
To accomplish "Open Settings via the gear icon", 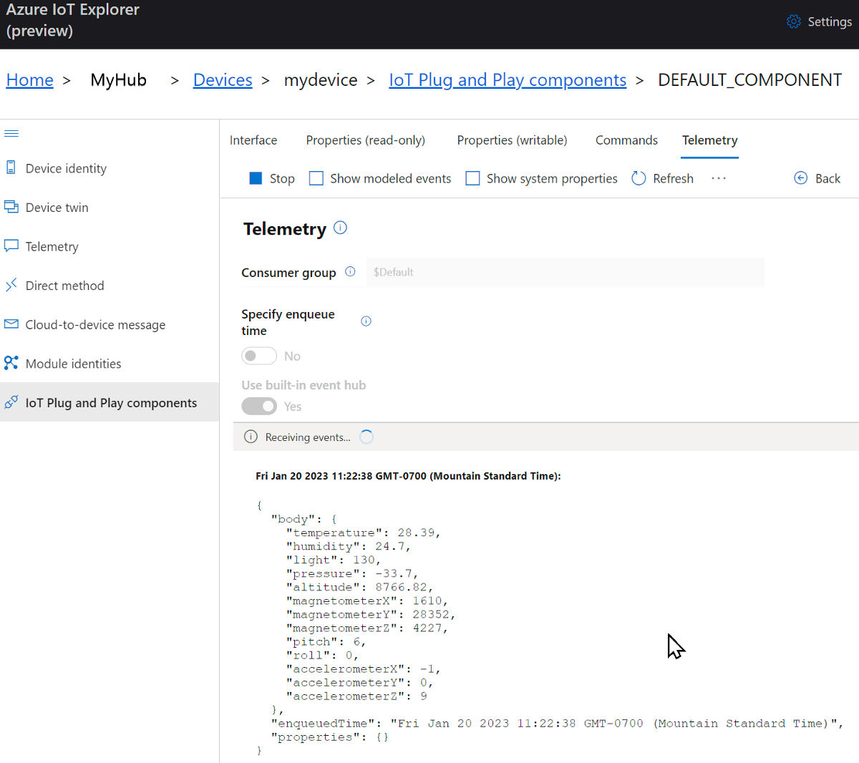I will click(x=793, y=21).
